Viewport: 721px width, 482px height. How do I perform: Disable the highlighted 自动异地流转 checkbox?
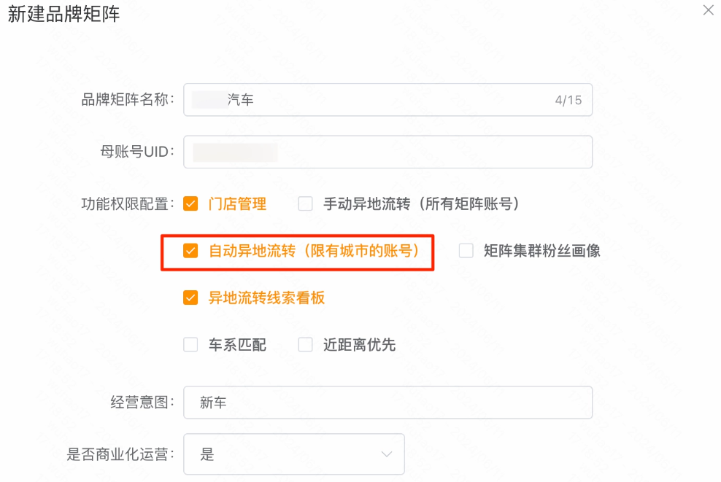[190, 251]
